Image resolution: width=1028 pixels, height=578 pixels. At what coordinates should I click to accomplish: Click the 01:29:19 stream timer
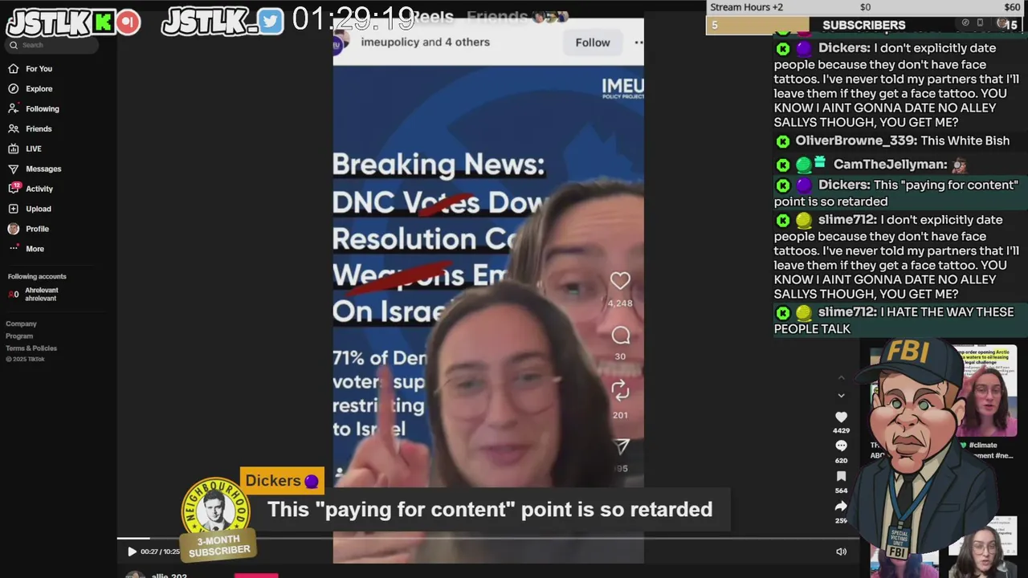click(353, 19)
